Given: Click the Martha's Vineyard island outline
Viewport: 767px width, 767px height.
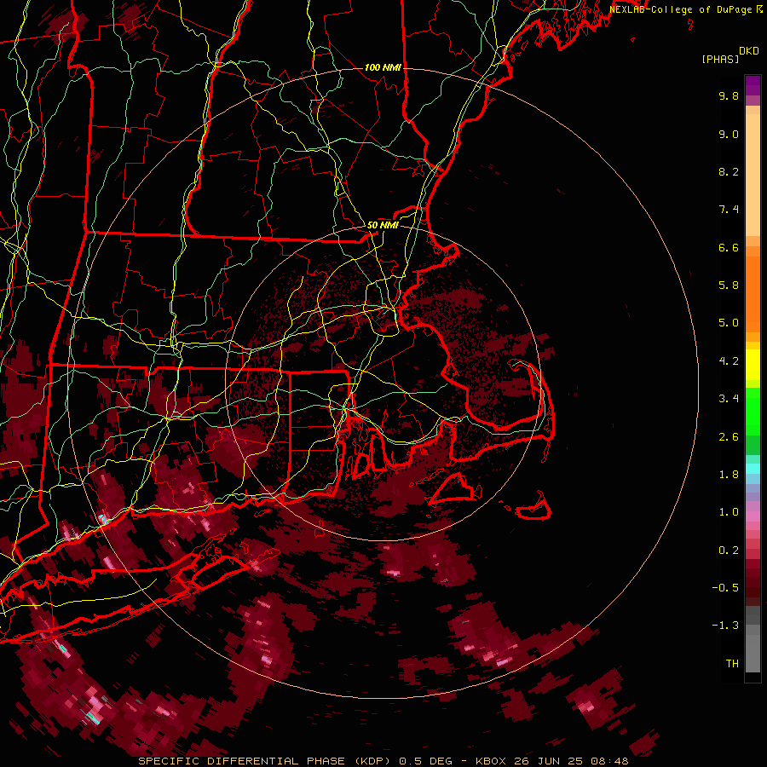Looking at the screenshot, I should pos(451,490).
